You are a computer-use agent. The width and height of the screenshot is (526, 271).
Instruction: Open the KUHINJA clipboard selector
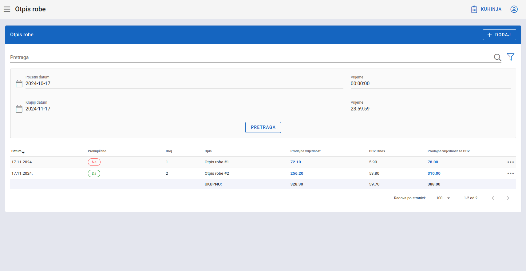click(486, 9)
